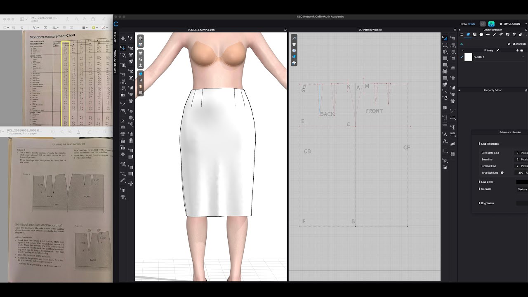Edit the Silhouette Line pixel value field
The width and height of the screenshot is (528, 297).
coord(521,153)
